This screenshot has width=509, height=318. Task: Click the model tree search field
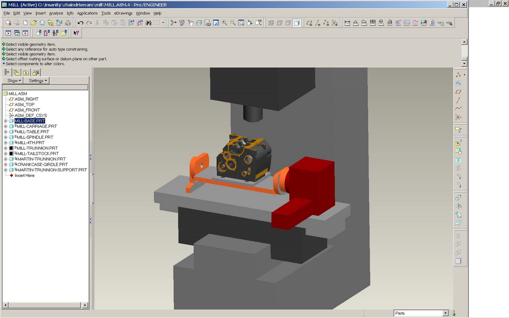coord(45,87)
